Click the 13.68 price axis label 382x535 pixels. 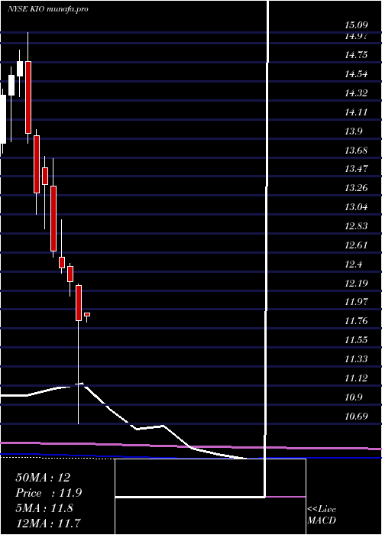click(356, 151)
